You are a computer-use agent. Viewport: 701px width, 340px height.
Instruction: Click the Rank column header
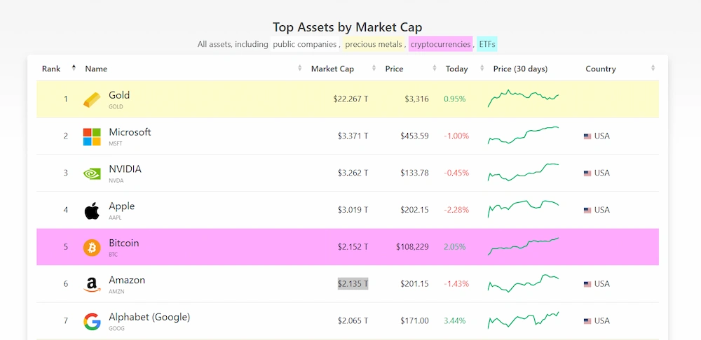click(51, 69)
